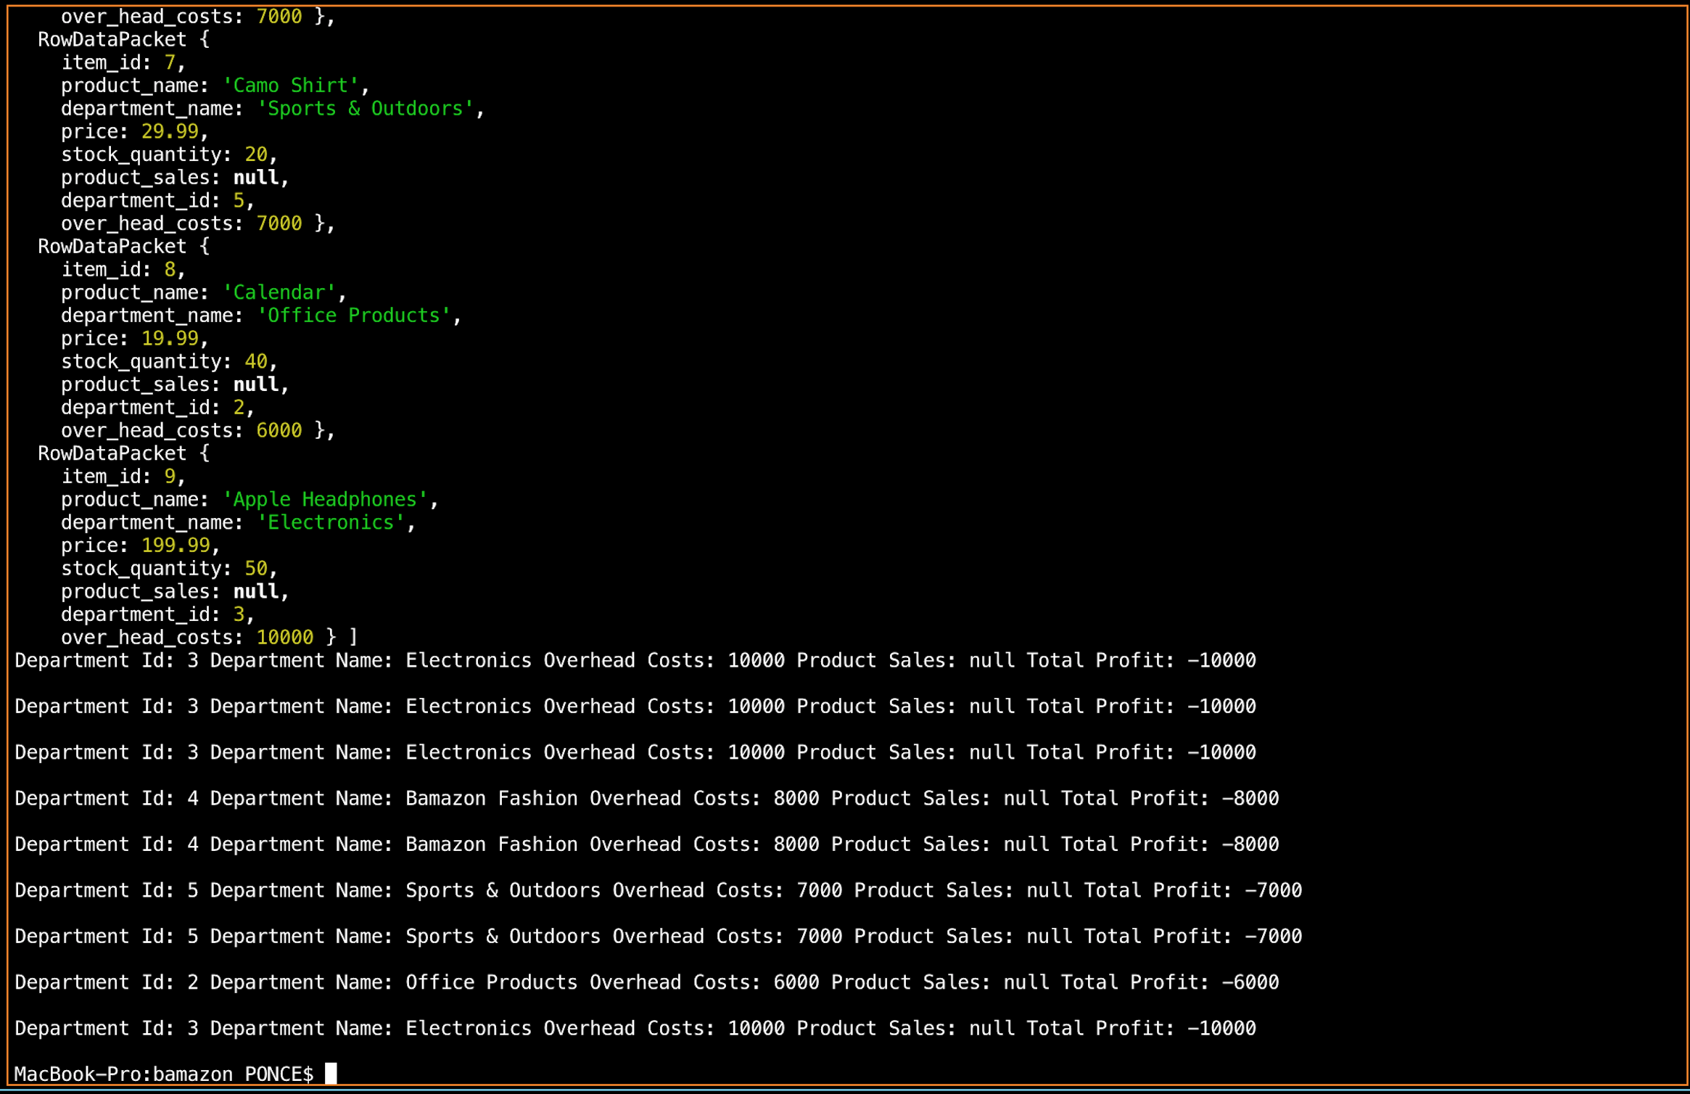Click the price value 29.99
Screen dimensions: 1690x1094
point(170,131)
